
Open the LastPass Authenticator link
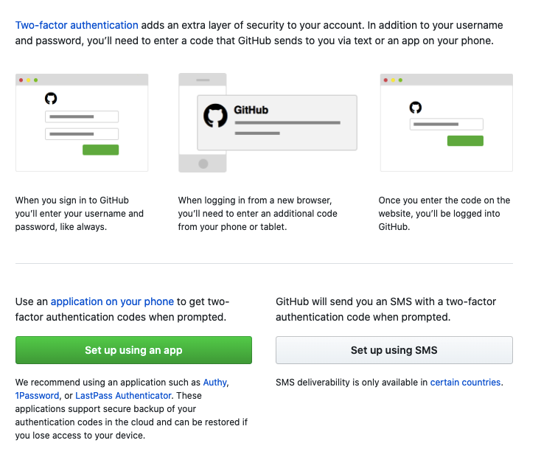(x=123, y=395)
